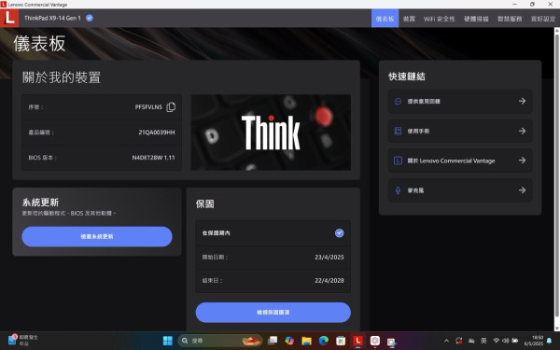Click the warranty end date 22/4/2028
This screenshot has height=350, width=560.
point(329,281)
